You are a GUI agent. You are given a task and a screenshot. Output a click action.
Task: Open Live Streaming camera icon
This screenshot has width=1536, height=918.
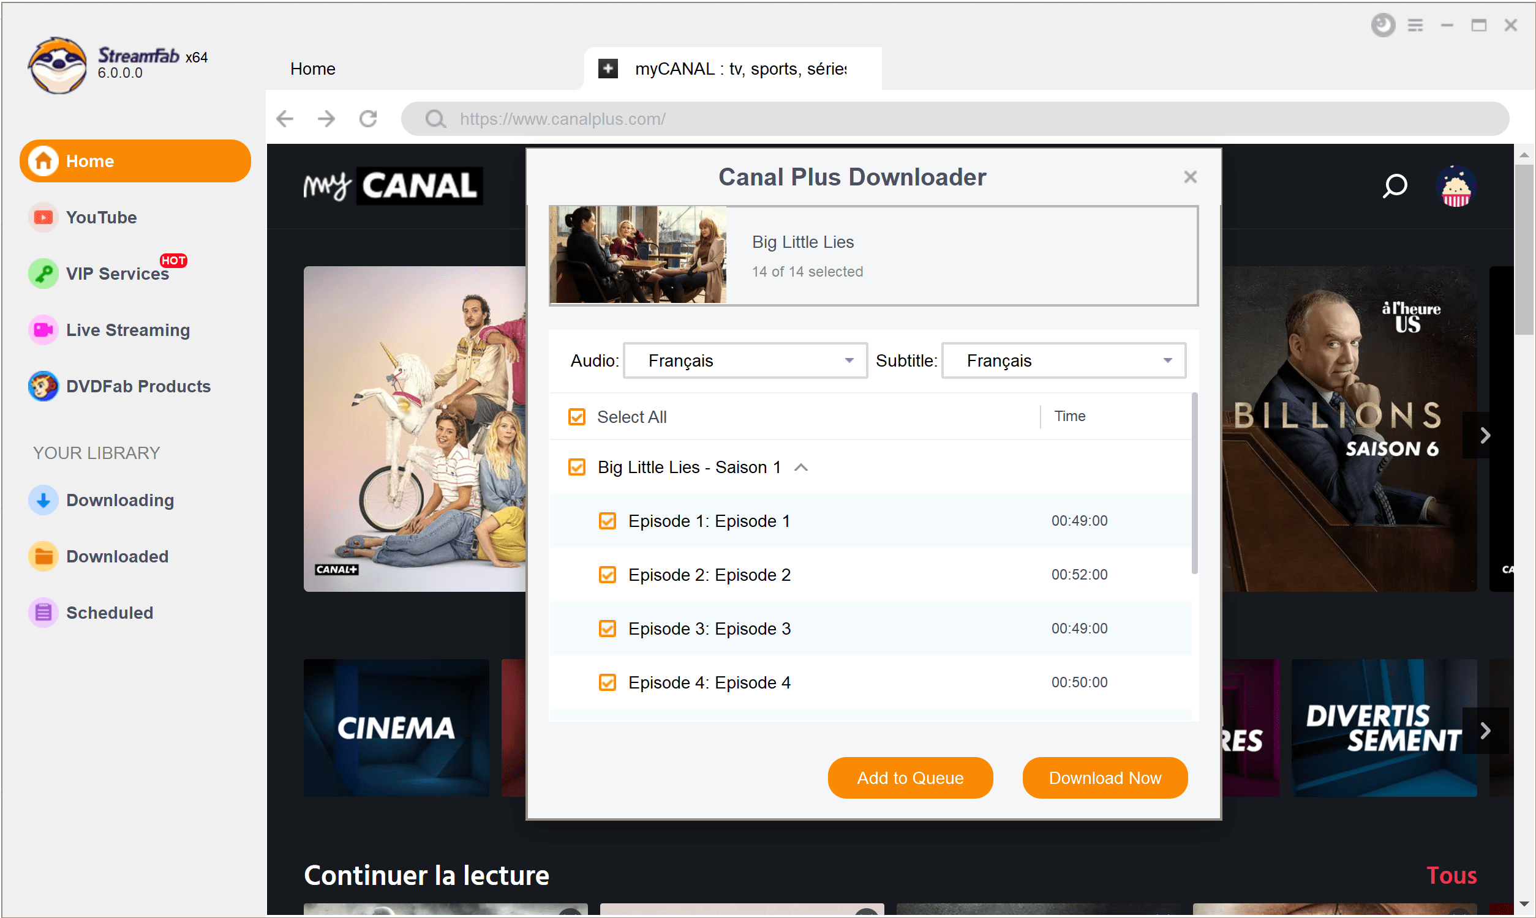click(x=43, y=330)
